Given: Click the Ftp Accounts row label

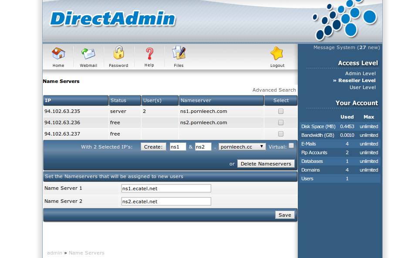Looking at the screenshot, I should pyautogui.click(x=314, y=152).
